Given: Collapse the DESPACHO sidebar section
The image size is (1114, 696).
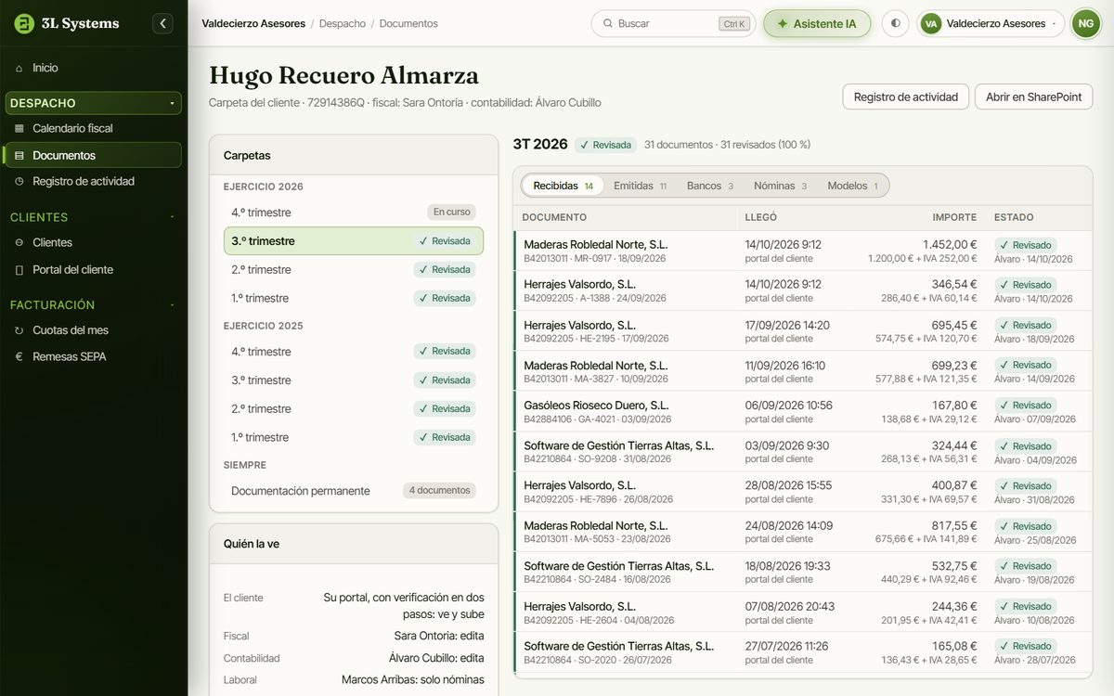Looking at the screenshot, I should point(94,103).
